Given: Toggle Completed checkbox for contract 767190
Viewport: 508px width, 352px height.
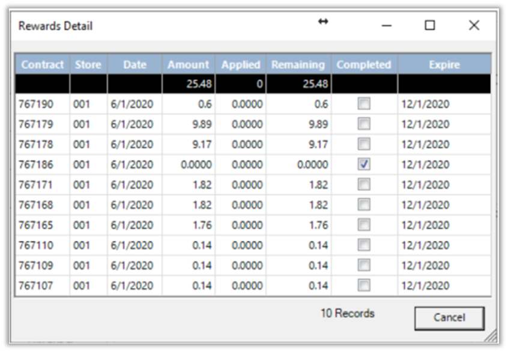Looking at the screenshot, I should 364,104.
